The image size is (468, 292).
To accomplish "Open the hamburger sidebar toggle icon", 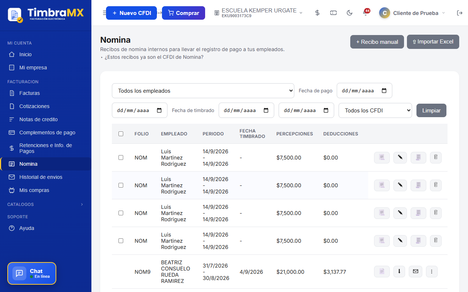I will pyautogui.click(x=104, y=13).
